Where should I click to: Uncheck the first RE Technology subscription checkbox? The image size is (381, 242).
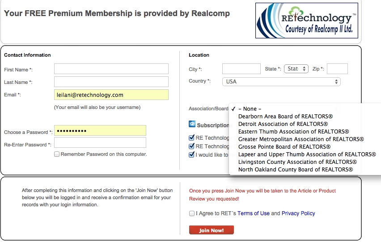191,138
